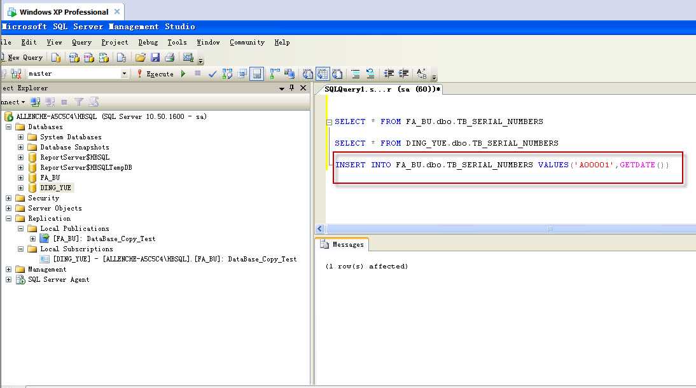696x388 pixels.
Task: Open Analysis Services XMLA Query
Action: point(104,58)
